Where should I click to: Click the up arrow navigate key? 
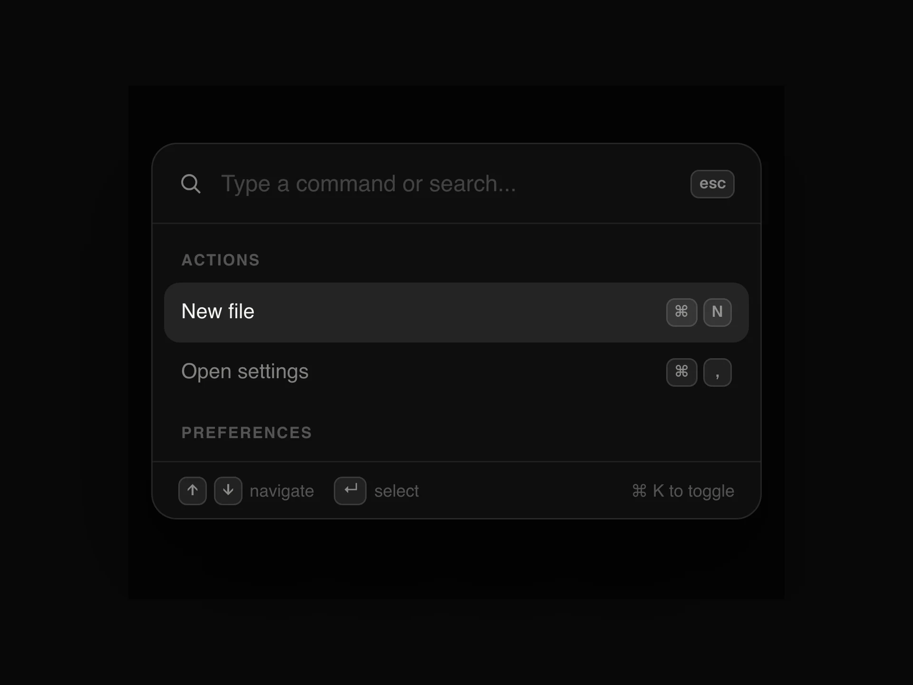point(193,491)
